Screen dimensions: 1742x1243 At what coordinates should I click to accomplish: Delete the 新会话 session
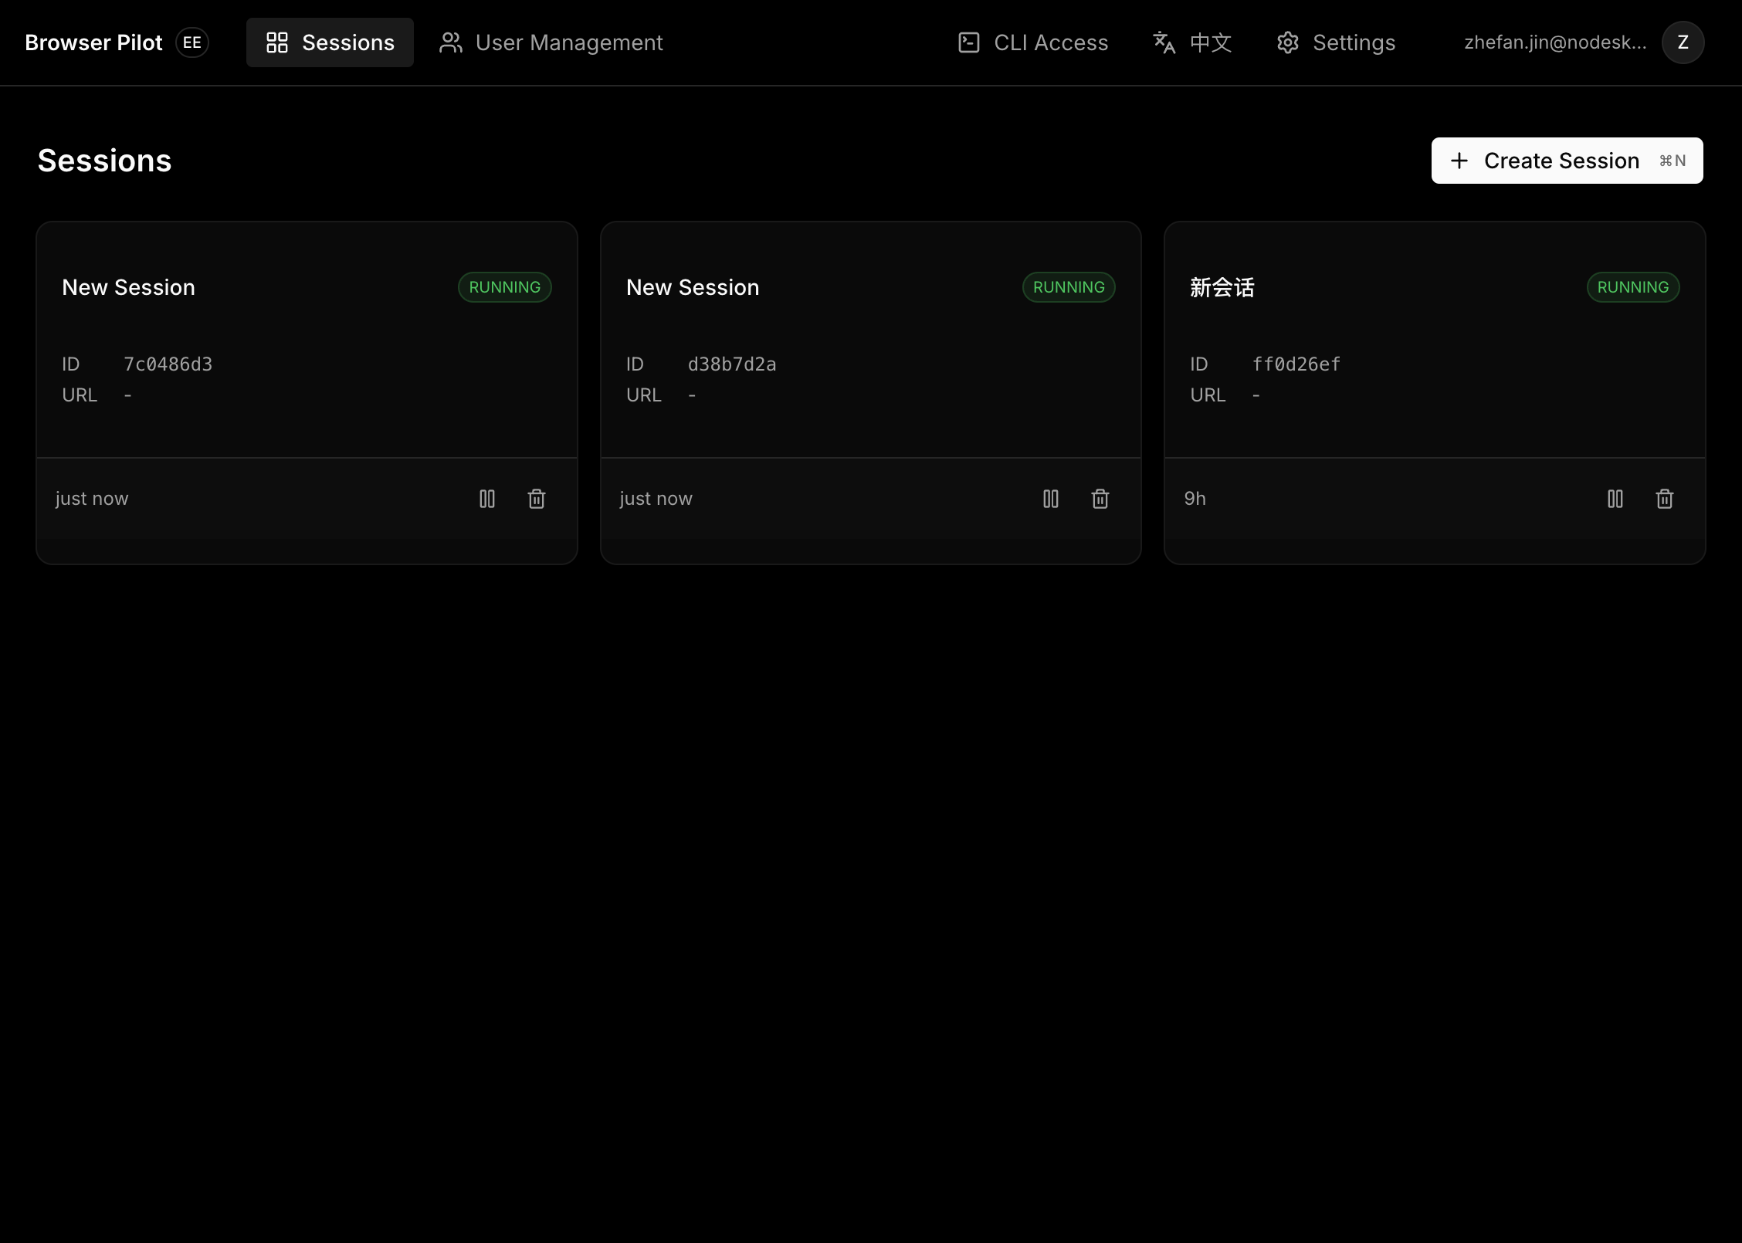click(x=1664, y=499)
